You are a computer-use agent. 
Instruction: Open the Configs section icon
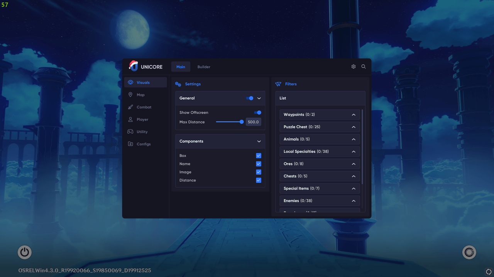(131, 144)
